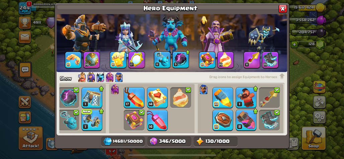344x159 pixels.
Task: Open the Shop
Action: pyautogui.click(x=313, y=138)
